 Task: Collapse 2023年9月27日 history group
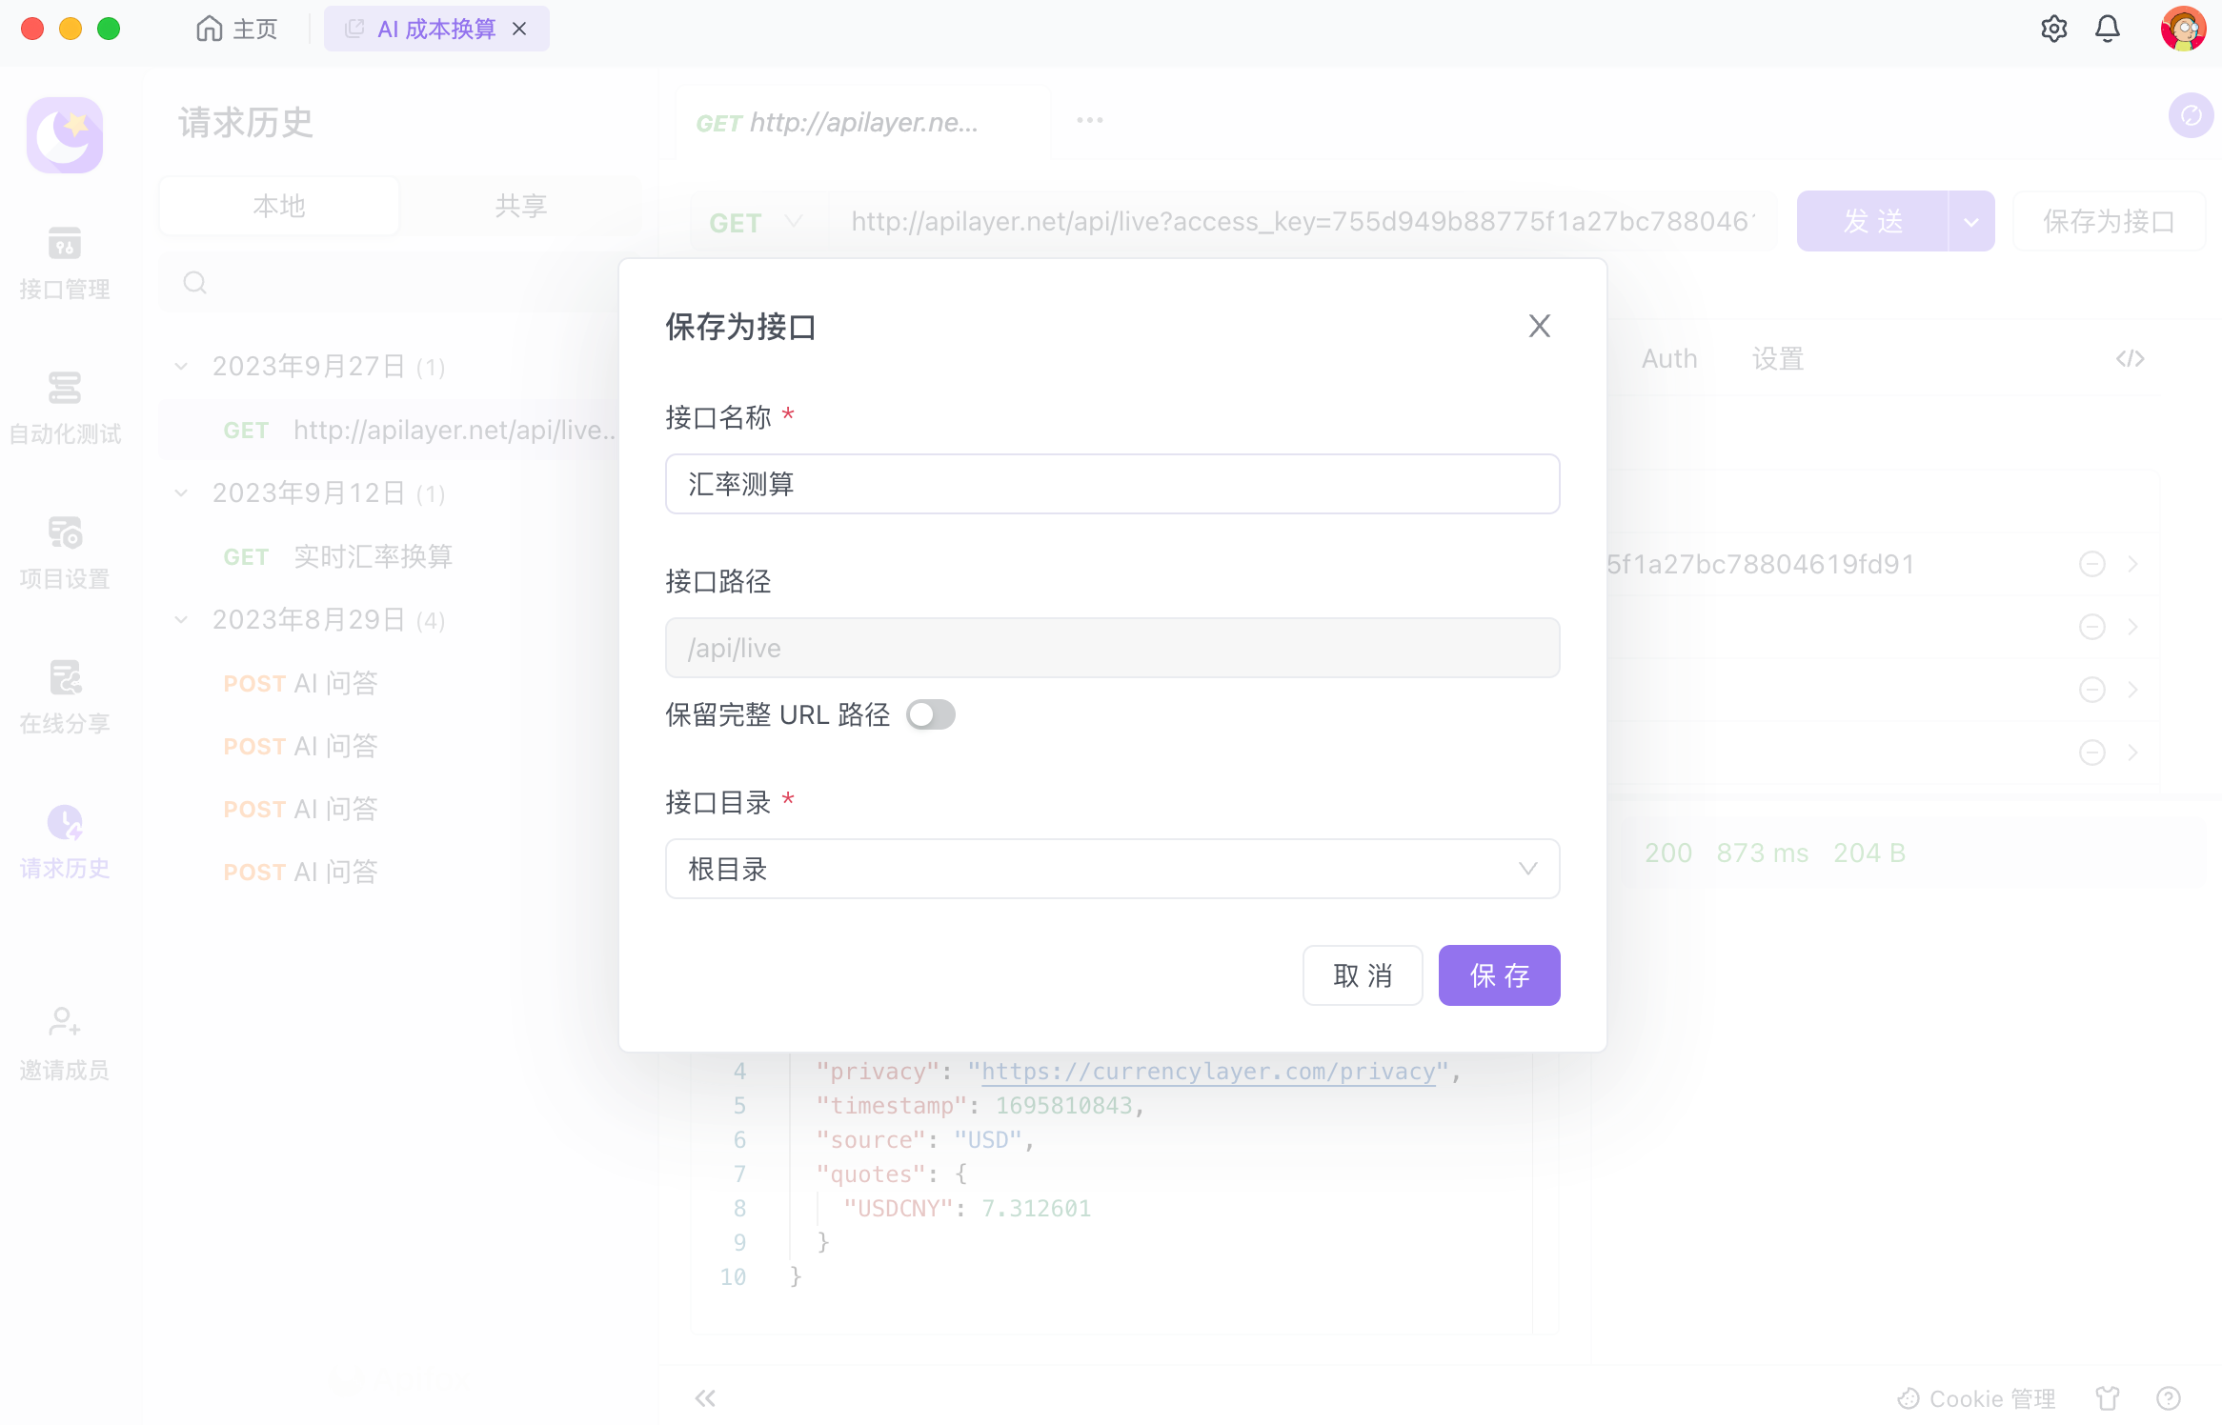pyautogui.click(x=181, y=367)
